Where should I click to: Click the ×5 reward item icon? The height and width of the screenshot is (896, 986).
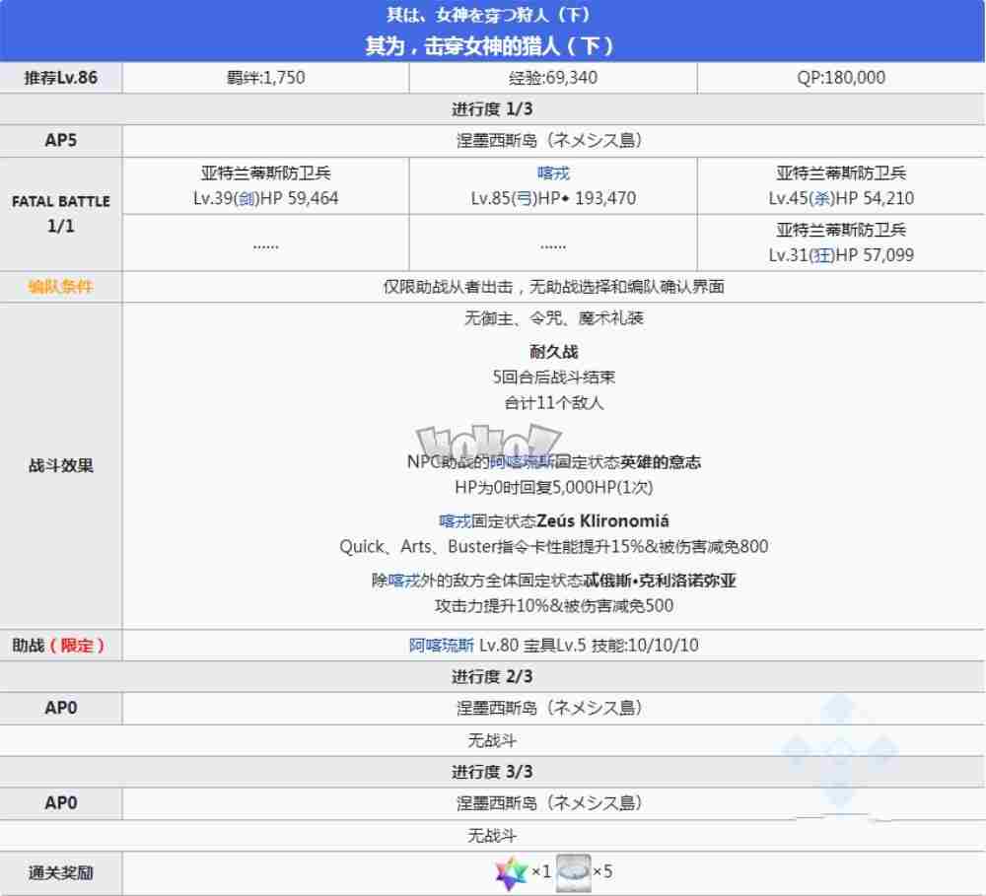click(574, 872)
